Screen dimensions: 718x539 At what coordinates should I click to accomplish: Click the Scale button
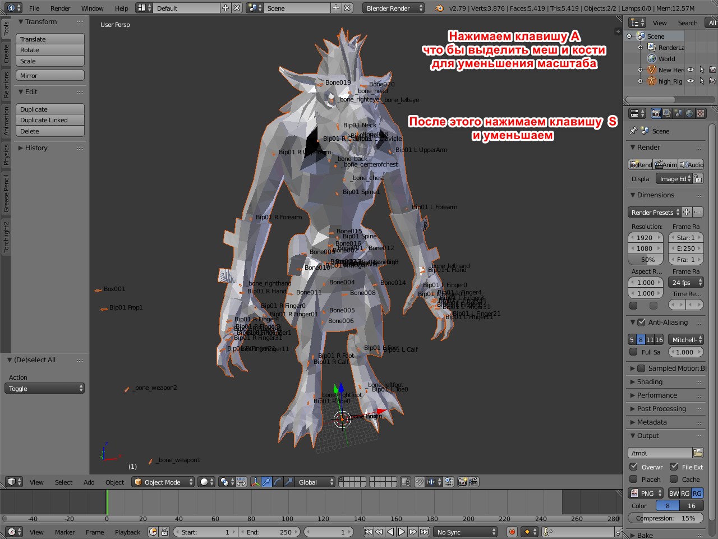50,61
